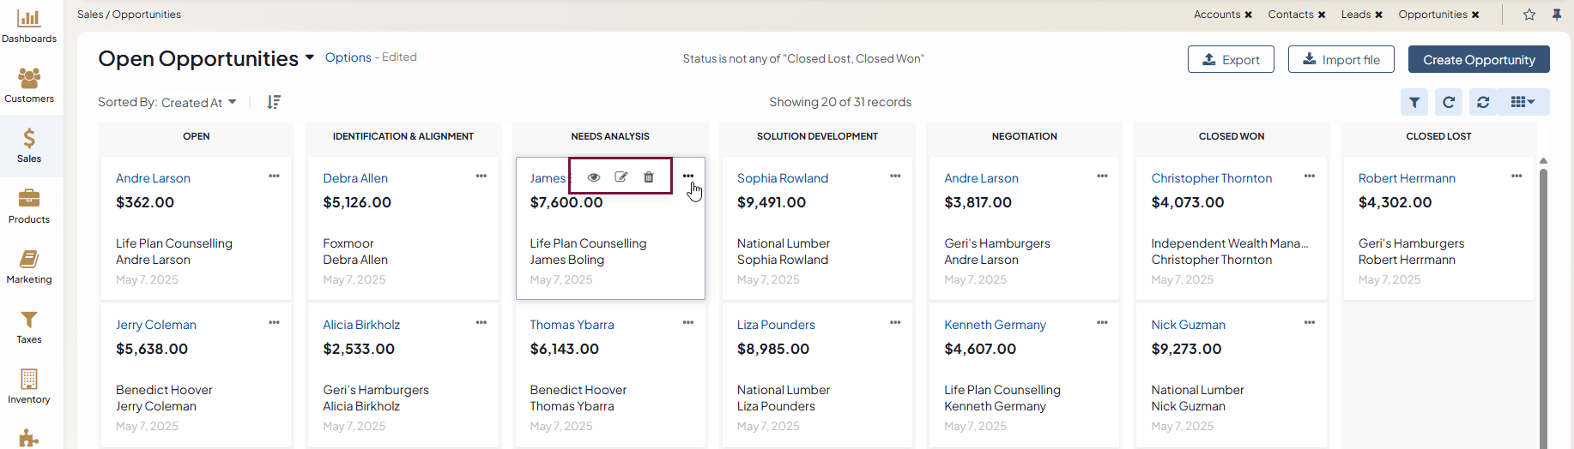Image resolution: width=1574 pixels, height=449 pixels.
Task: Open the board layout grid dropdown
Action: (x=1523, y=102)
